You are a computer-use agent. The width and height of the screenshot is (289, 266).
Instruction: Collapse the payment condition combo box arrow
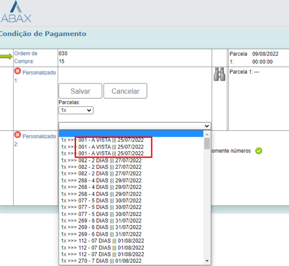[206, 126]
